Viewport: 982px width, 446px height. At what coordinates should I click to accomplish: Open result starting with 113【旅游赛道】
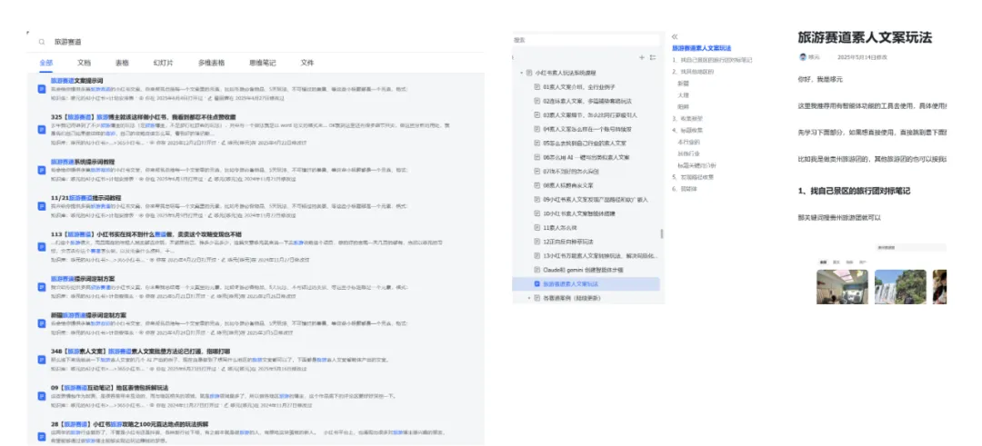tap(145, 233)
